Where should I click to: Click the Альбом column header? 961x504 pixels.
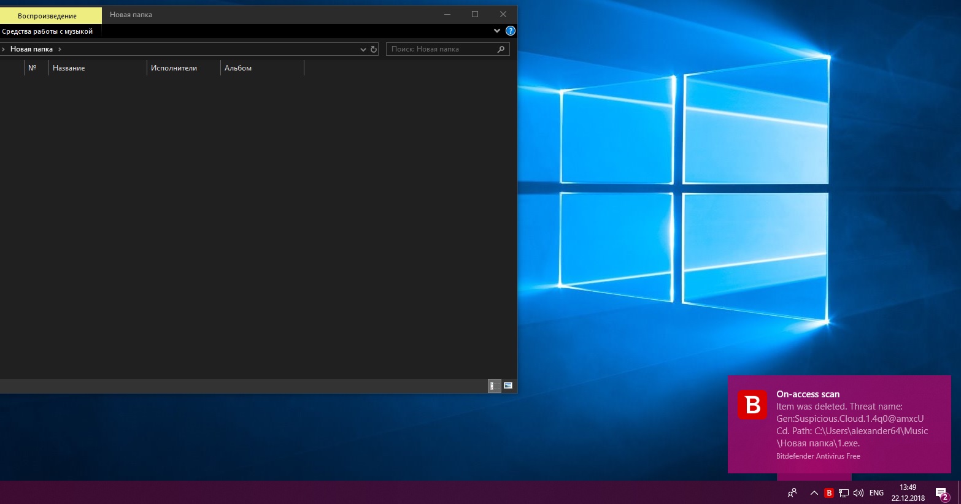261,68
